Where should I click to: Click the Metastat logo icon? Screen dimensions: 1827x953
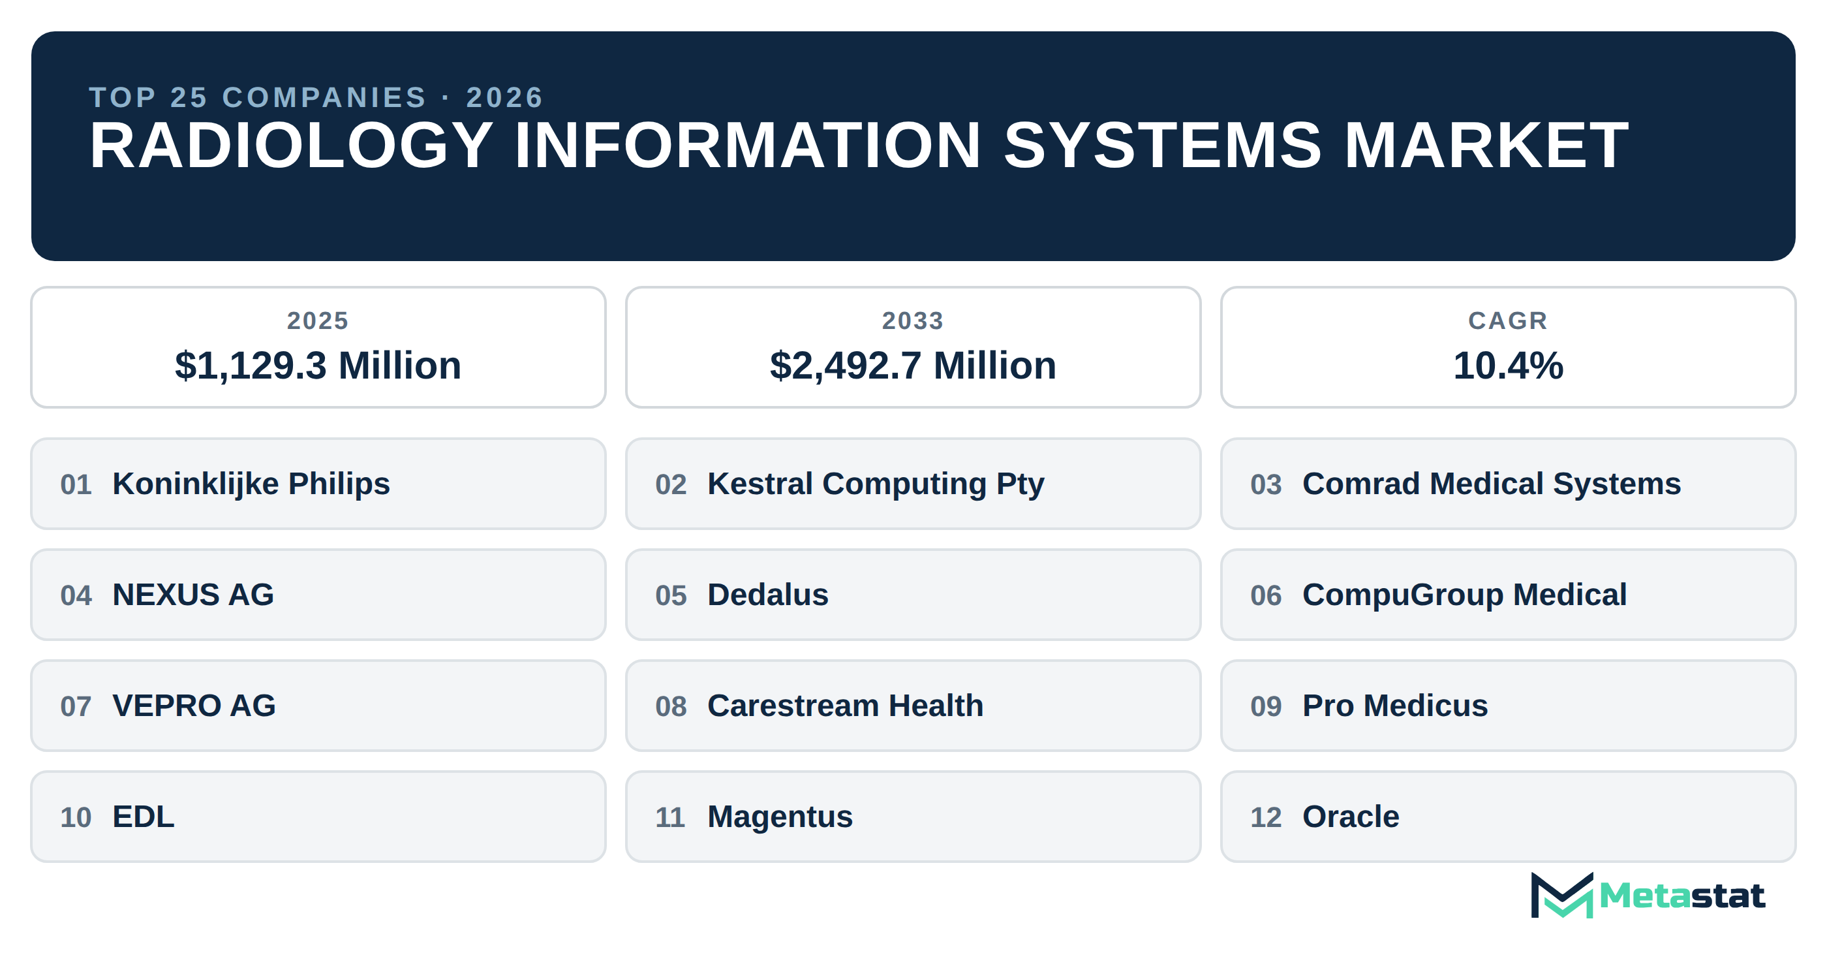click(1561, 895)
